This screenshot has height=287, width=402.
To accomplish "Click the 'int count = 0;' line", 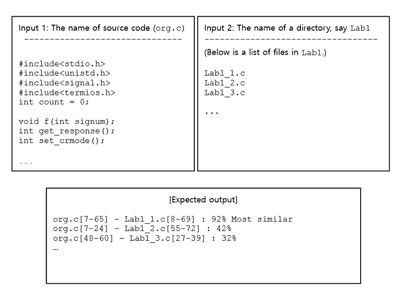I will click(x=54, y=102).
